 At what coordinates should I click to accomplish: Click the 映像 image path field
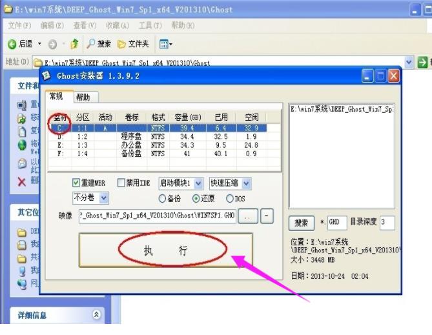tap(158, 216)
